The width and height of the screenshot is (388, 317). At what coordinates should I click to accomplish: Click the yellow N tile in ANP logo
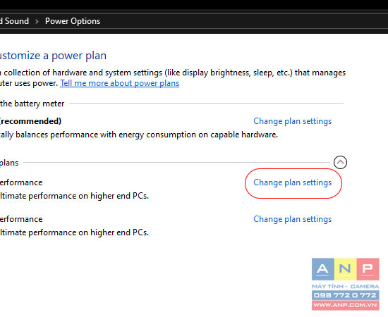pyautogui.click(x=345, y=269)
